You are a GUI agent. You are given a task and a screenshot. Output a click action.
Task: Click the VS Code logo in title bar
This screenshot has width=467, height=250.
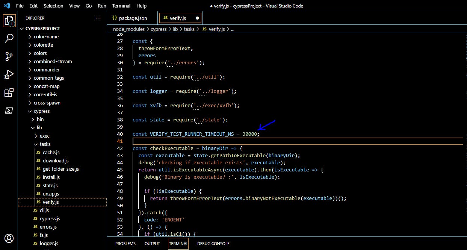pyautogui.click(x=6, y=6)
